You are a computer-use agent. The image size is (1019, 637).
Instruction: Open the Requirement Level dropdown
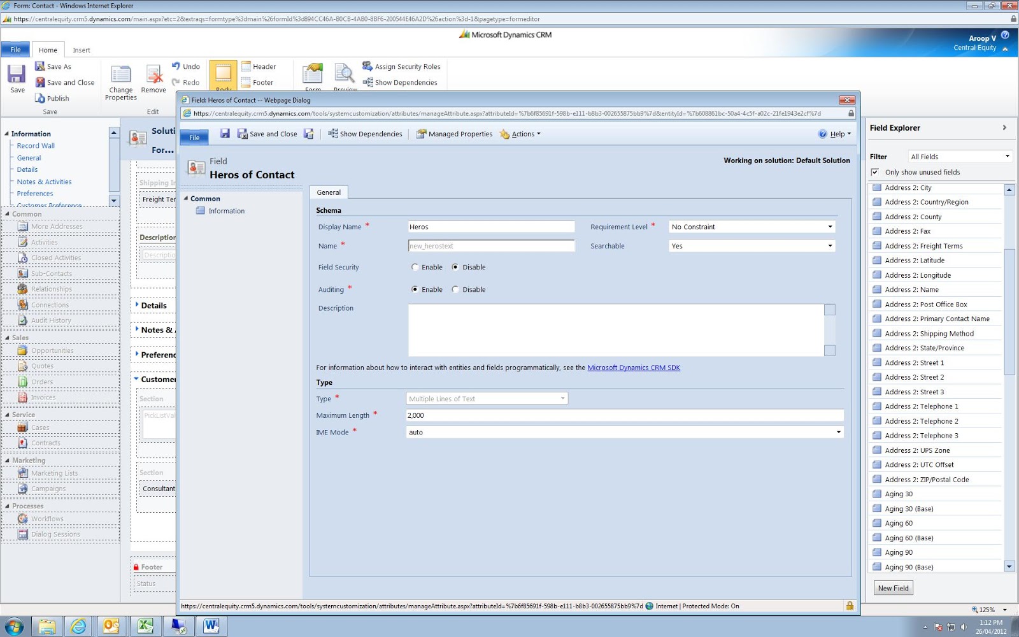(752, 227)
